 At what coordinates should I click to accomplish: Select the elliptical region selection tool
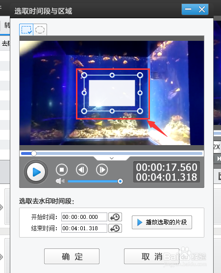pos(40,30)
